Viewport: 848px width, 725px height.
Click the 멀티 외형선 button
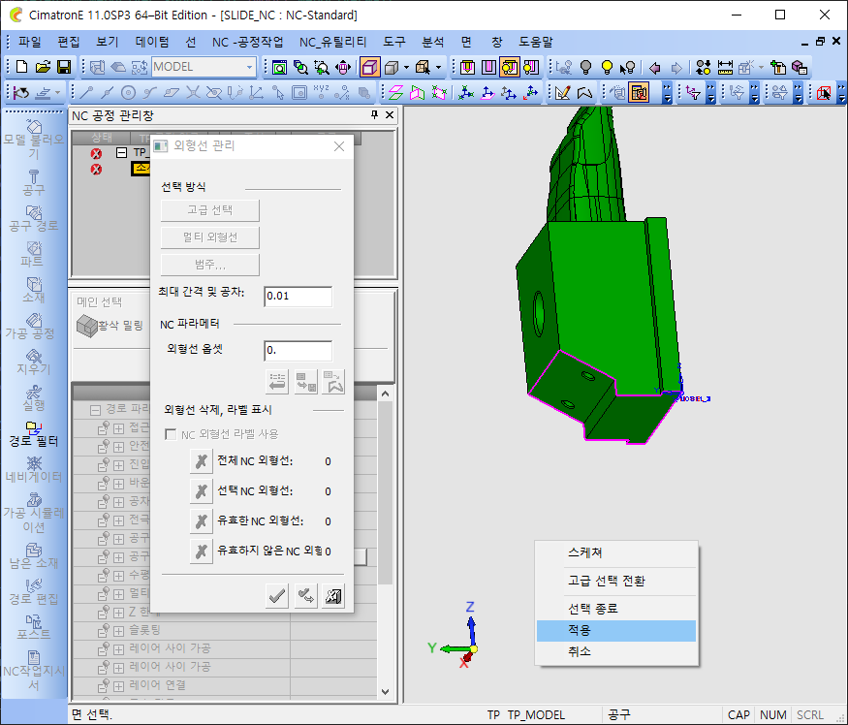click(210, 237)
